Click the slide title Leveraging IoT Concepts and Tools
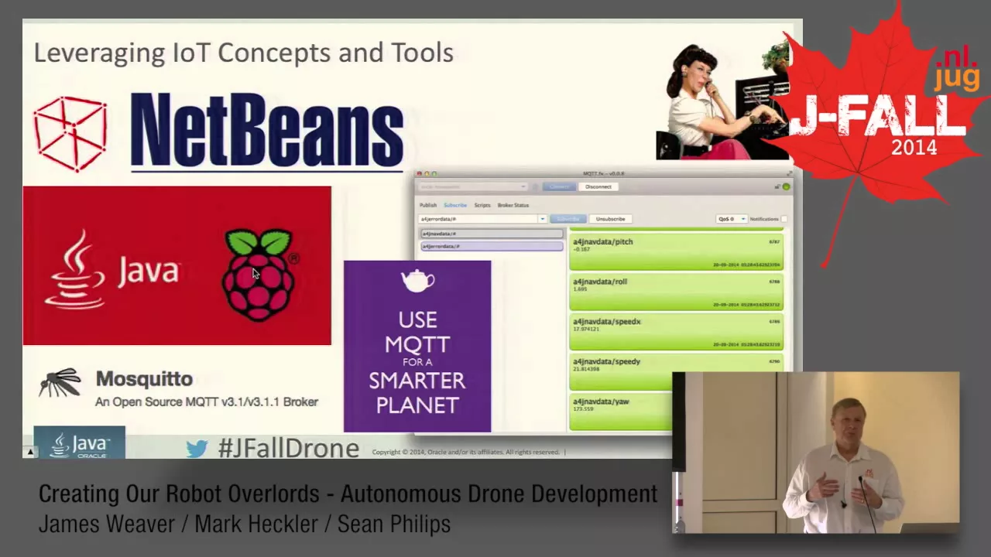 243,53
